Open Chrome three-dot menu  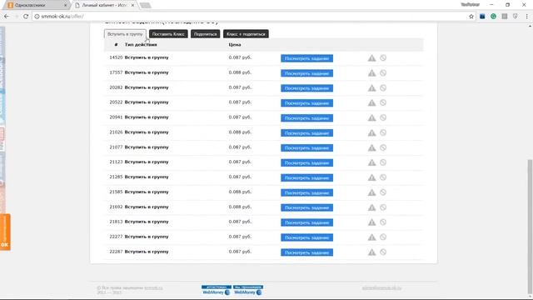pos(526,17)
